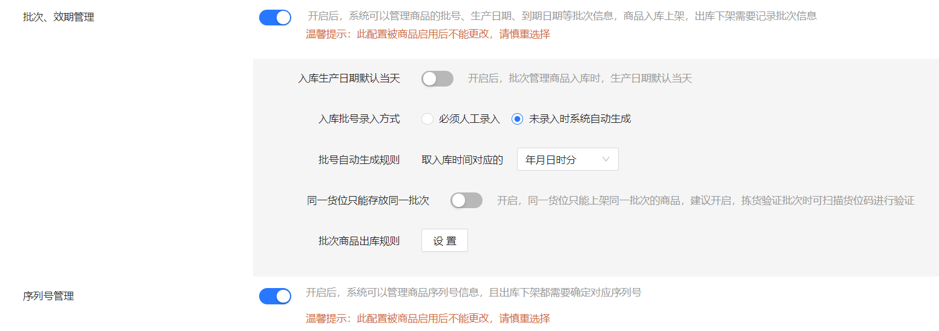939x331 pixels.
Task: Click the 批号自动生成规则 field label
Action: pos(359,160)
